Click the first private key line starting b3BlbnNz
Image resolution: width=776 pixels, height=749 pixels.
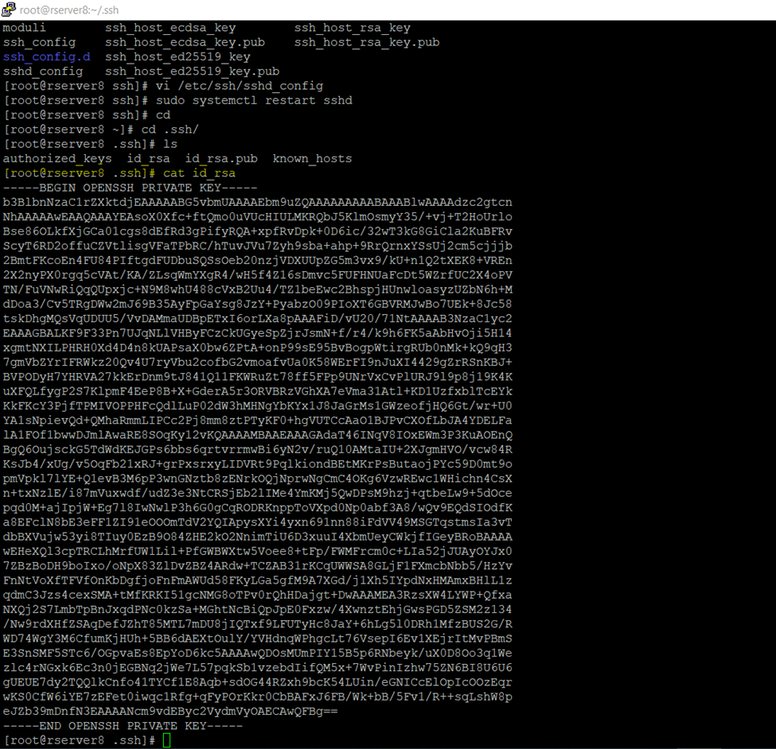258,202
